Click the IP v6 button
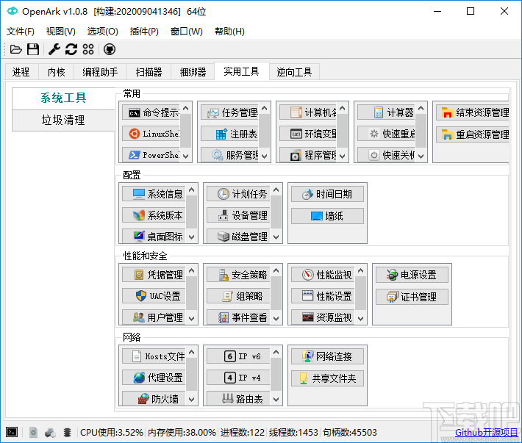This screenshot has width=522, height=443. pyautogui.click(x=238, y=356)
